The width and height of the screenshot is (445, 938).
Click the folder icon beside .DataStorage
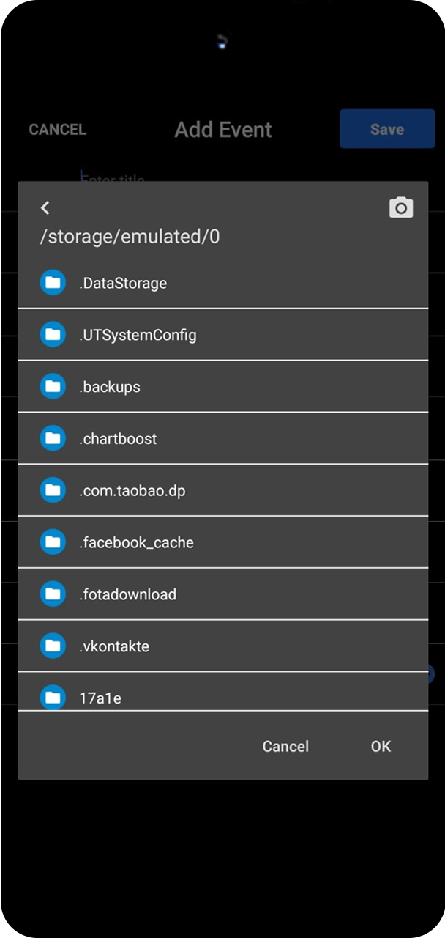pos(53,282)
